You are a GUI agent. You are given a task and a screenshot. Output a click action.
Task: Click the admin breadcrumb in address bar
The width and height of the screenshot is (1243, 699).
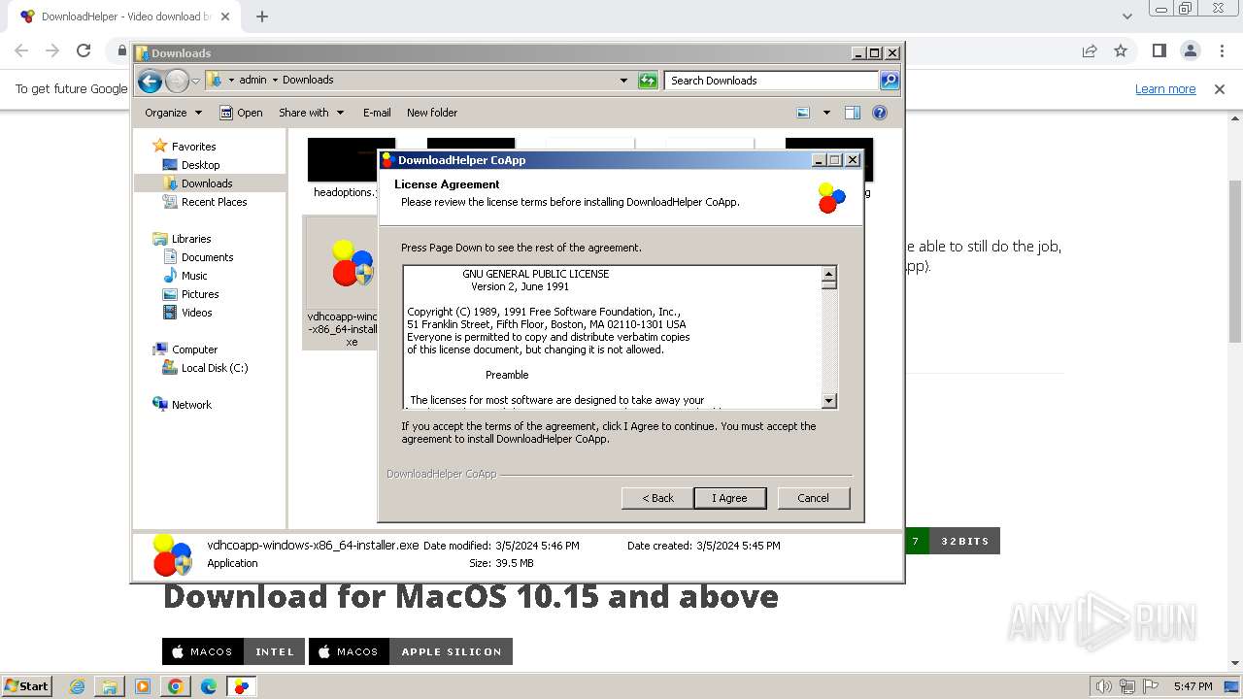click(x=252, y=81)
